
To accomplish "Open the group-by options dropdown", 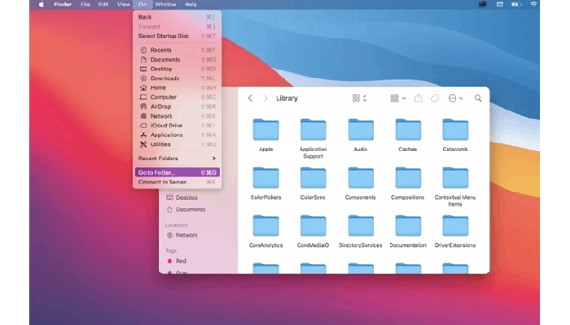I will [x=398, y=98].
